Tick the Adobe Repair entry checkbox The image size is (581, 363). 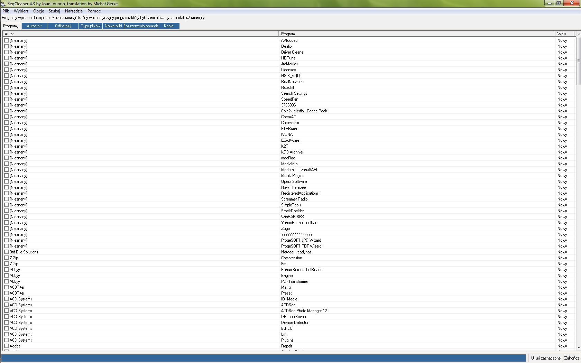6,346
